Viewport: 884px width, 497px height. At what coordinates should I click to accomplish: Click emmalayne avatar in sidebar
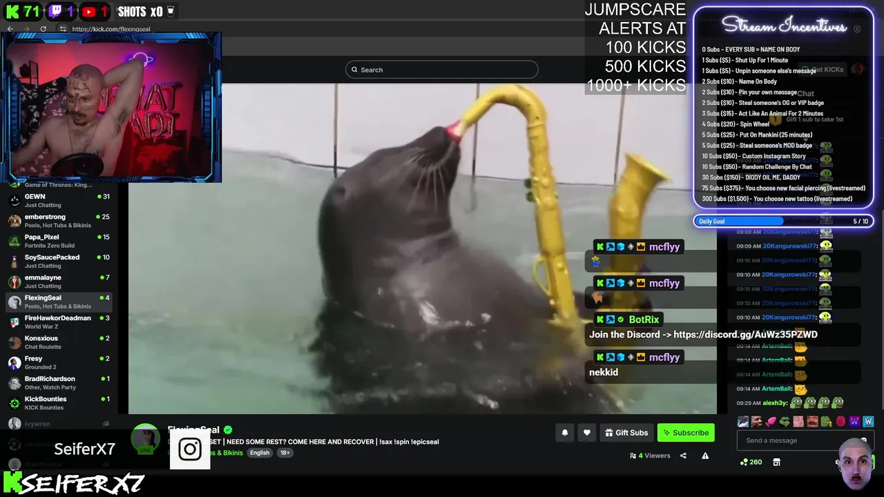pos(15,282)
